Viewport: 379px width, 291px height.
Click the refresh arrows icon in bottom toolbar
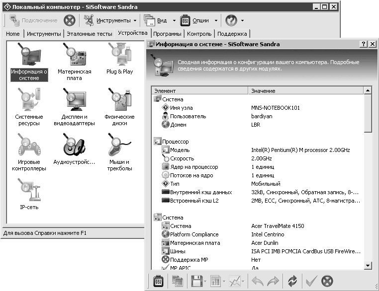coord(292,281)
